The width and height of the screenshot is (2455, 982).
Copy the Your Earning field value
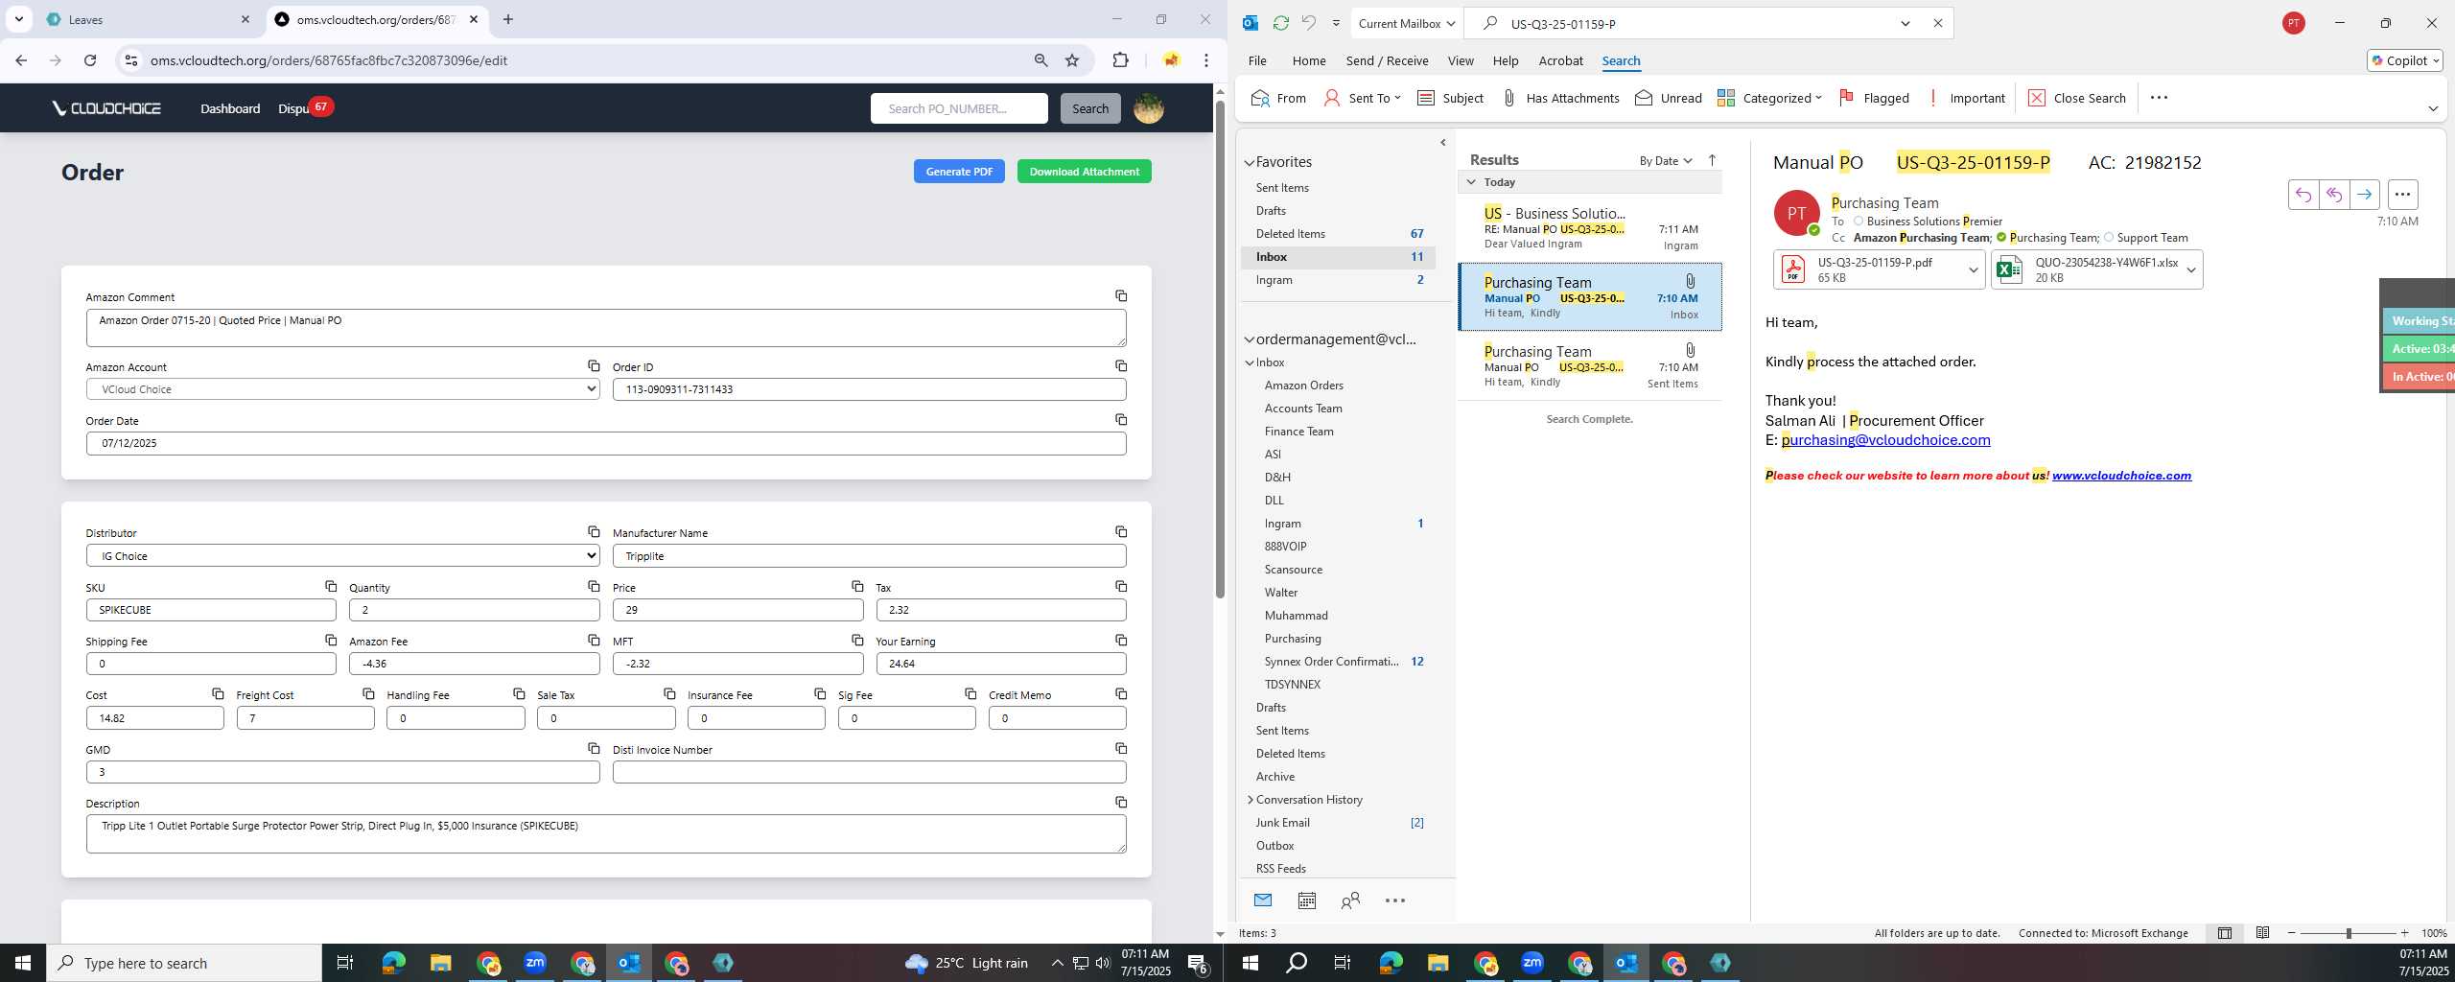tap(1120, 641)
